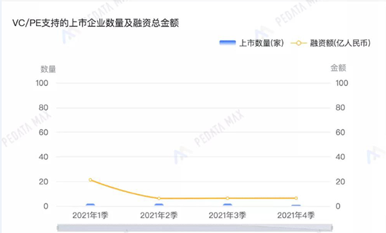
Task: Click the yellow line legend marker icon
Action: [299, 43]
